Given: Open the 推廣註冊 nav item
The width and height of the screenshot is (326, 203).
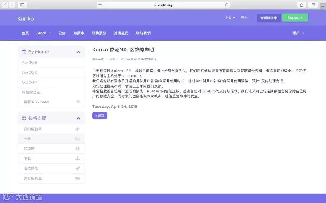Looking at the screenshot, I should pos(121,33).
